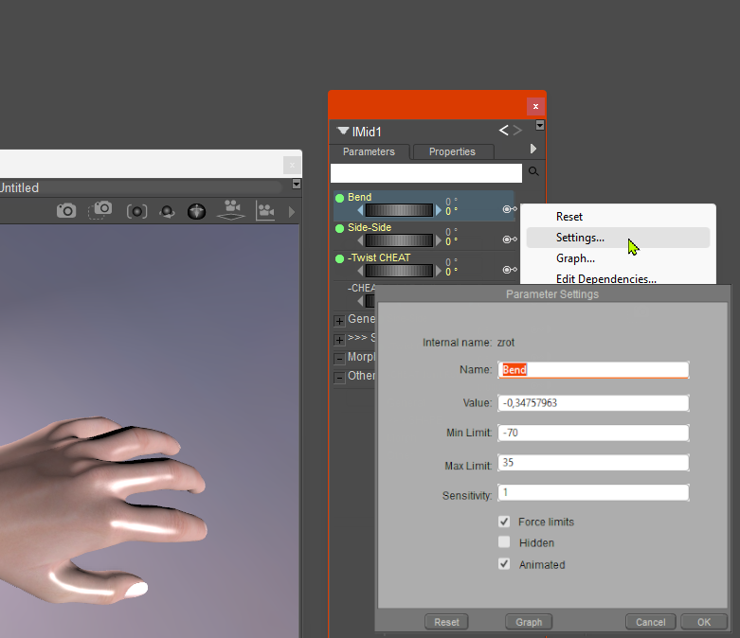This screenshot has height=638, width=740.
Task: Open the preview window options dropdown arrow
Action: pyautogui.click(x=297, y=184)
